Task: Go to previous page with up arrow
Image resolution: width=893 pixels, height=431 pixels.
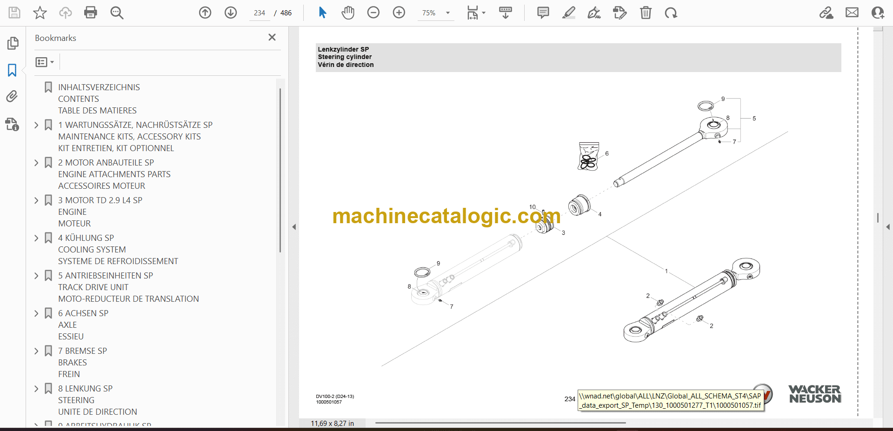Action: [205, 13]
